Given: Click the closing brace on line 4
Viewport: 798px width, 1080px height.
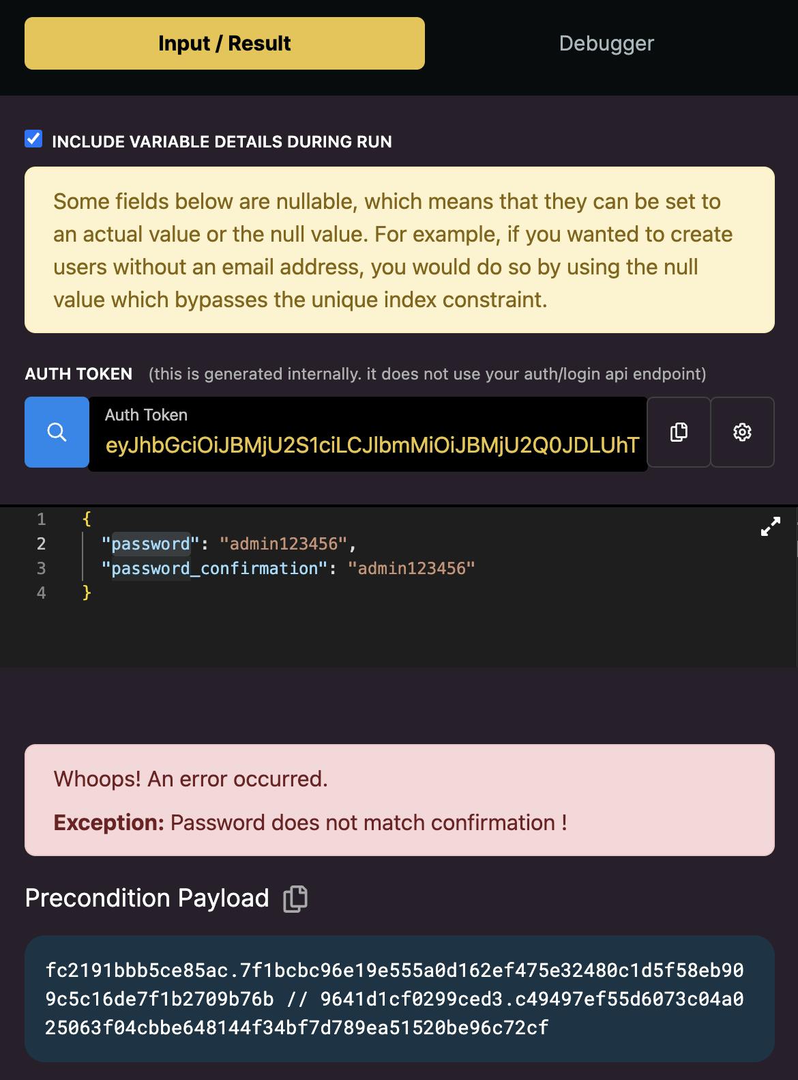Looking at the screenshot, I should [87, 593].
